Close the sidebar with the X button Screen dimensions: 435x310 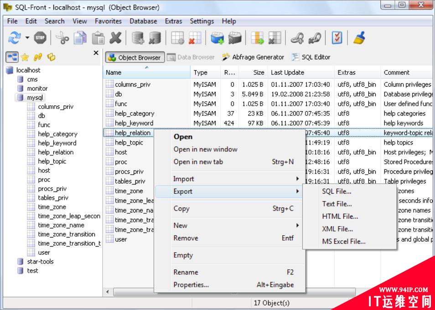pyautogui.click(x=96, y=53)
